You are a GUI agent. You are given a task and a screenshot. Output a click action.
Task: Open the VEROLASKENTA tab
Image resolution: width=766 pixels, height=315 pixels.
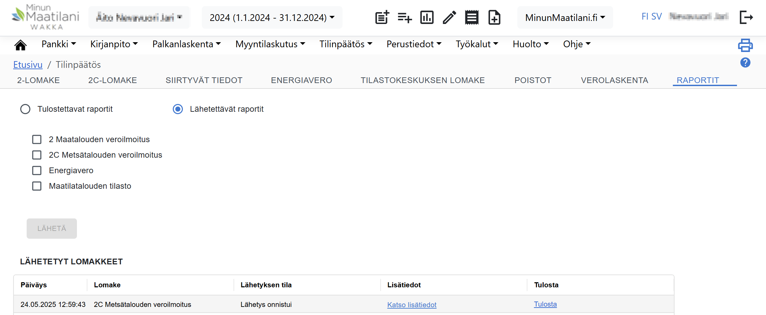click(614, 80)
